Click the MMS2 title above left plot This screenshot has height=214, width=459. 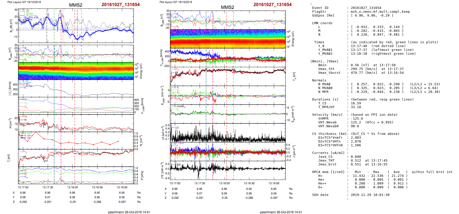[x=76, y=5]
